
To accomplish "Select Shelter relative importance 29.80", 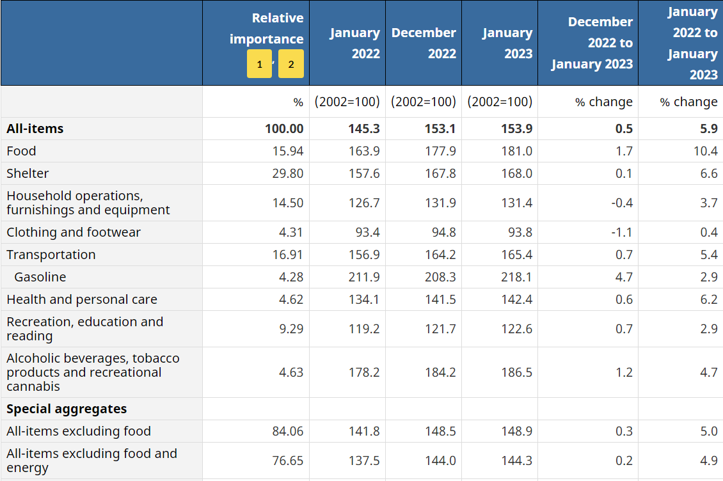I will (288, 173).
